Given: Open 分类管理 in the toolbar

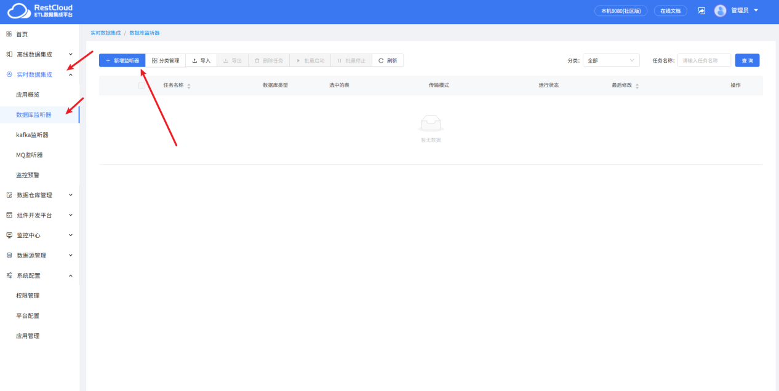Looking at the screenshot, I should click(166, 61).
